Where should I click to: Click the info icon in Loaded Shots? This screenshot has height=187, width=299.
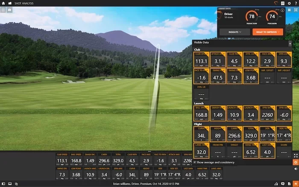click(x=282, y=11)
